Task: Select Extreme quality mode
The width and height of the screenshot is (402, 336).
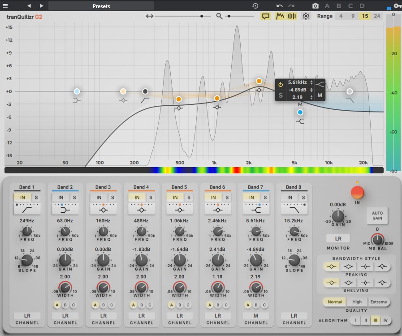Action: [378, 302]
